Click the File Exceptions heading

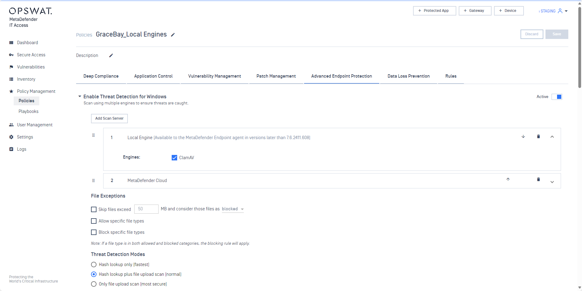(108, 196)
